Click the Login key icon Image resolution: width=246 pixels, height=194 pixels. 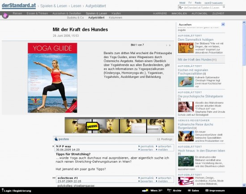point(3,190)
